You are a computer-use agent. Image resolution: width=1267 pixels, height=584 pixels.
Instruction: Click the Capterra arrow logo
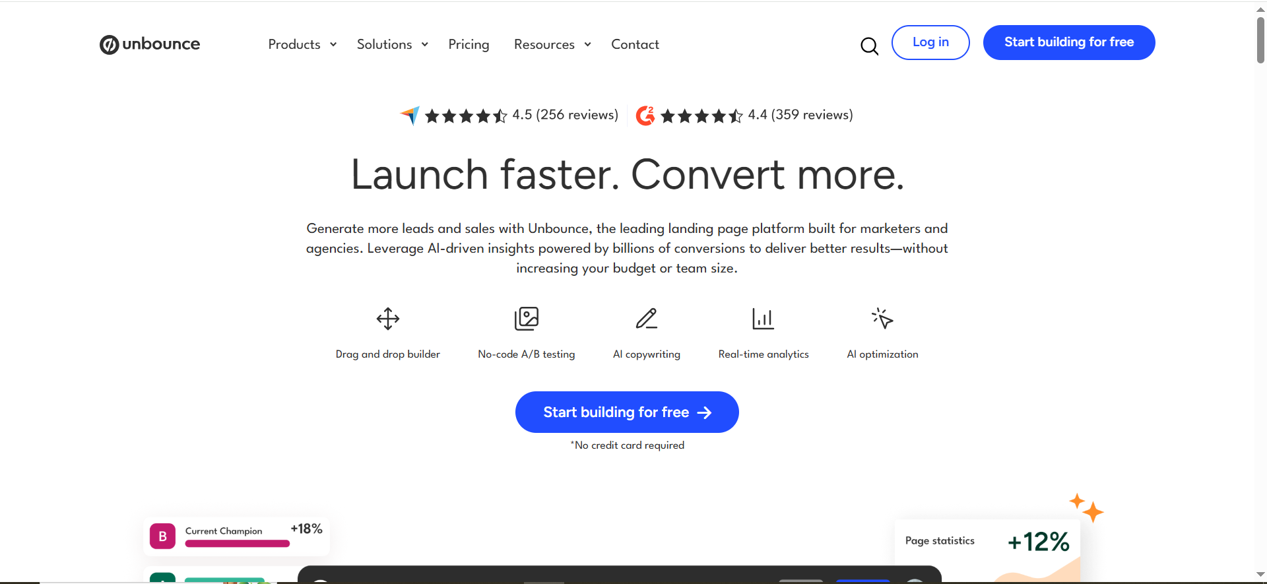coord(410,115)
